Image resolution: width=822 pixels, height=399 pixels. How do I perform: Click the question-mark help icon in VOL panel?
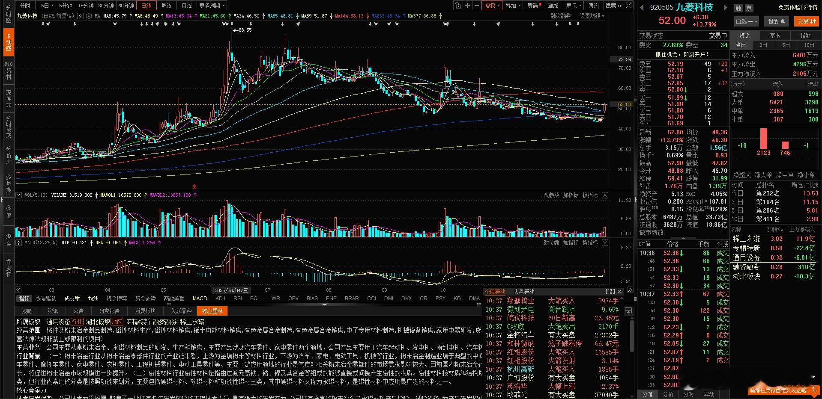point(18,195)
